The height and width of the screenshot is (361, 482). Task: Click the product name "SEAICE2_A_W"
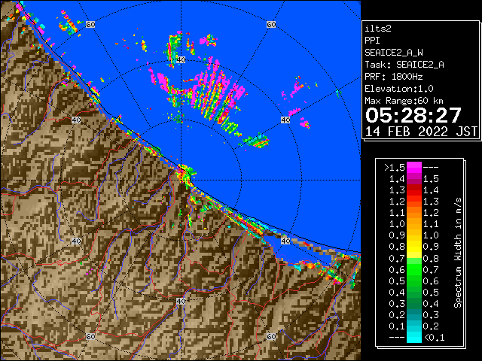coord(394,53)
